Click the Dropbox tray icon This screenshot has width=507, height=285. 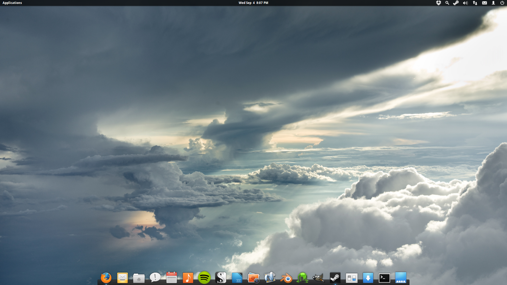[x=438, y=3]
